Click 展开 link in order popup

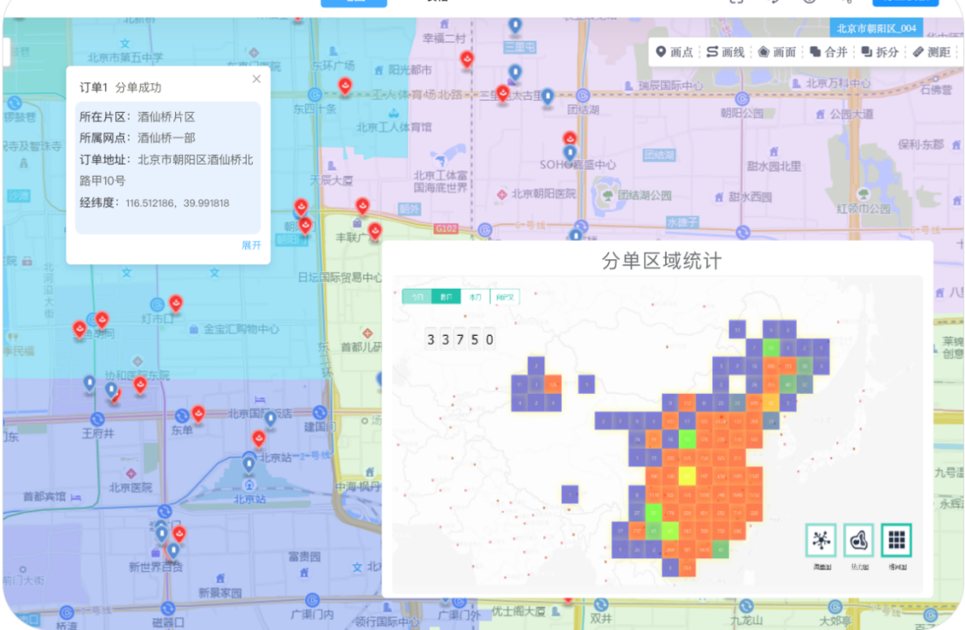[x=251, y=245]
